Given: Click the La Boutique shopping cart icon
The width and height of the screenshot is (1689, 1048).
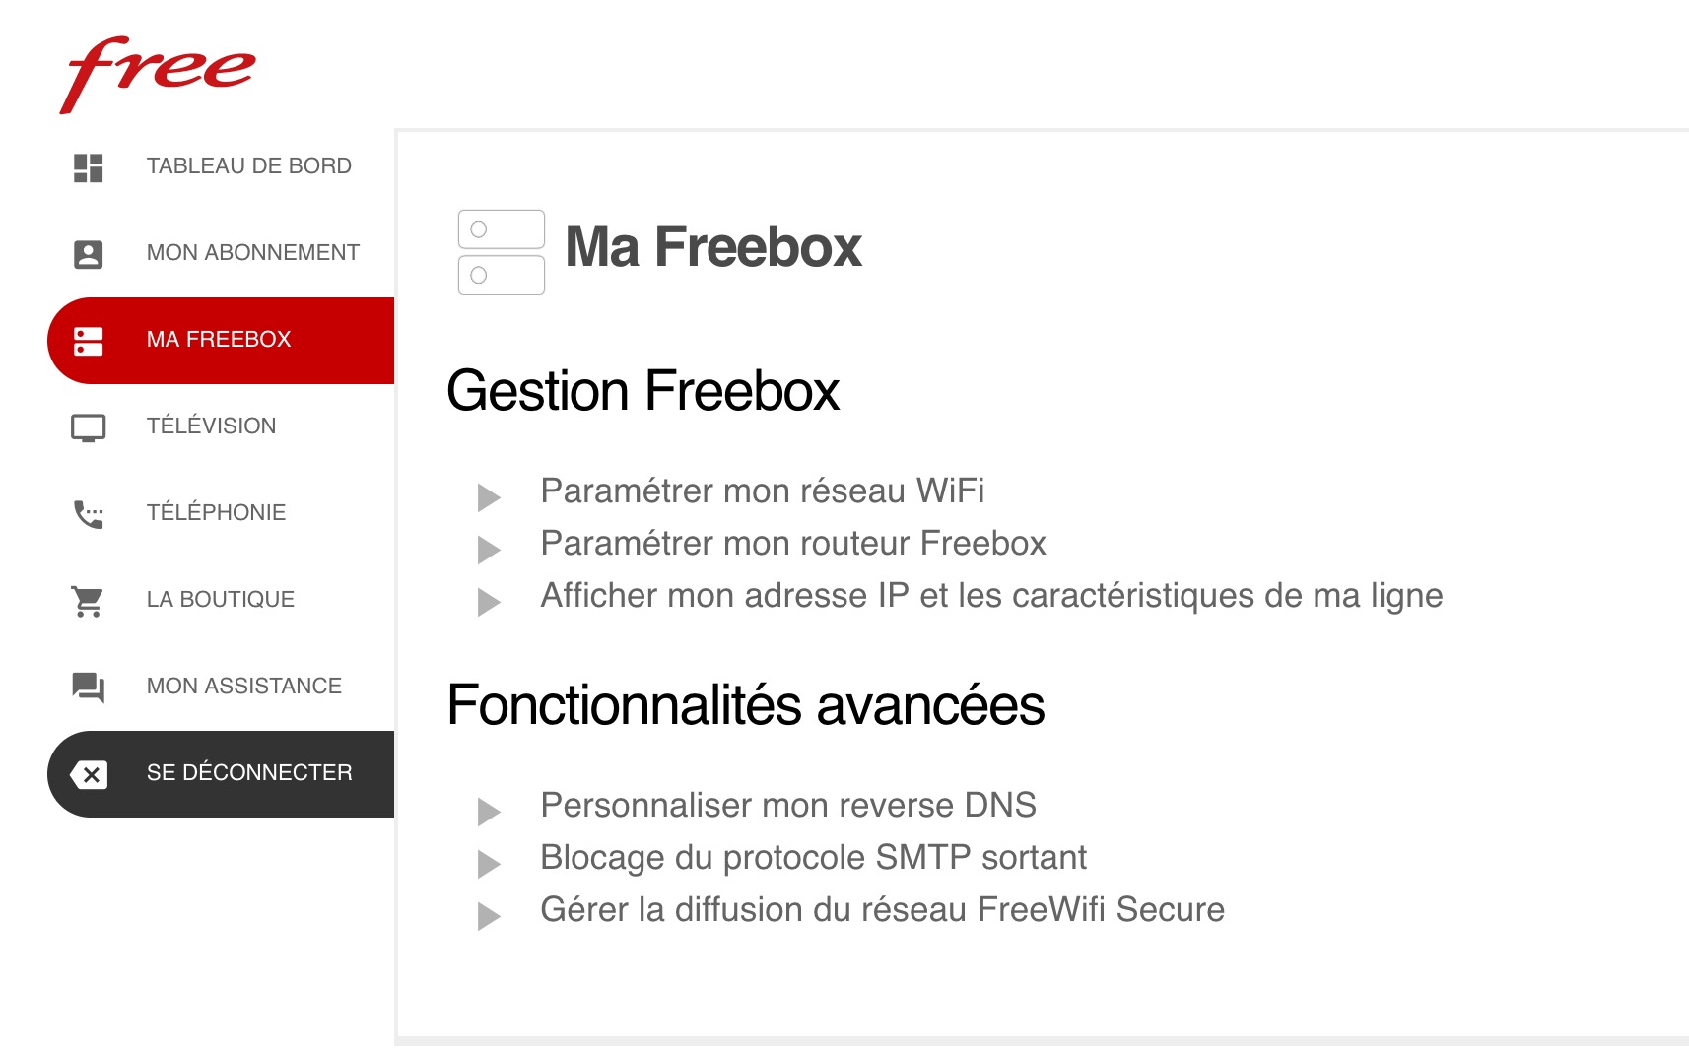Looking at the screenshot, I should point(89,601).
